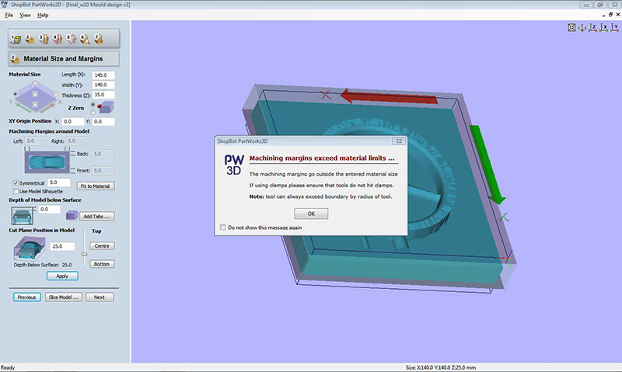Screen dimensions: 622x372
Task: Open step 3 roughing toolpath icon
Action: 44,39
